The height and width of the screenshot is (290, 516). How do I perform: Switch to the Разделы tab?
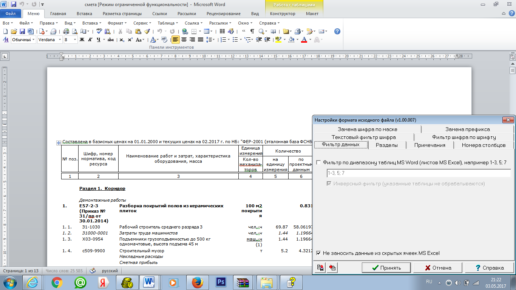pos(387,145)
